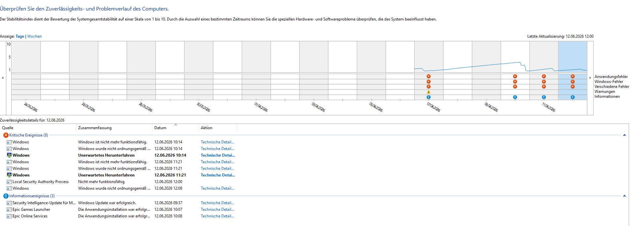This screenshot has width=632, height=226.
Task: Click the Verschiedene Fehler icon for 11.06.2026
Action: pyautogui.click(x=544, y=87)
